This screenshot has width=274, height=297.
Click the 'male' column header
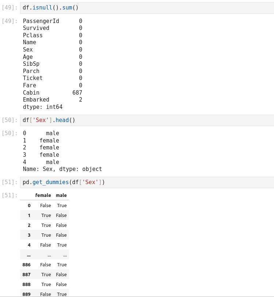pos(61,195)
